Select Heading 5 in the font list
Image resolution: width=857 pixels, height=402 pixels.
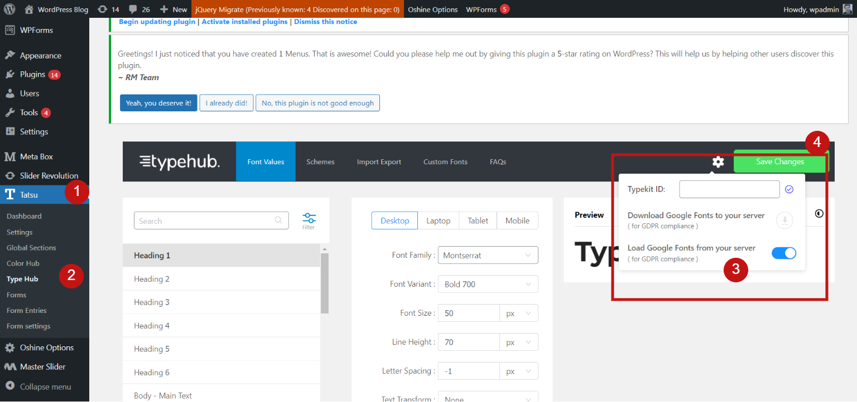coord(222,349)
